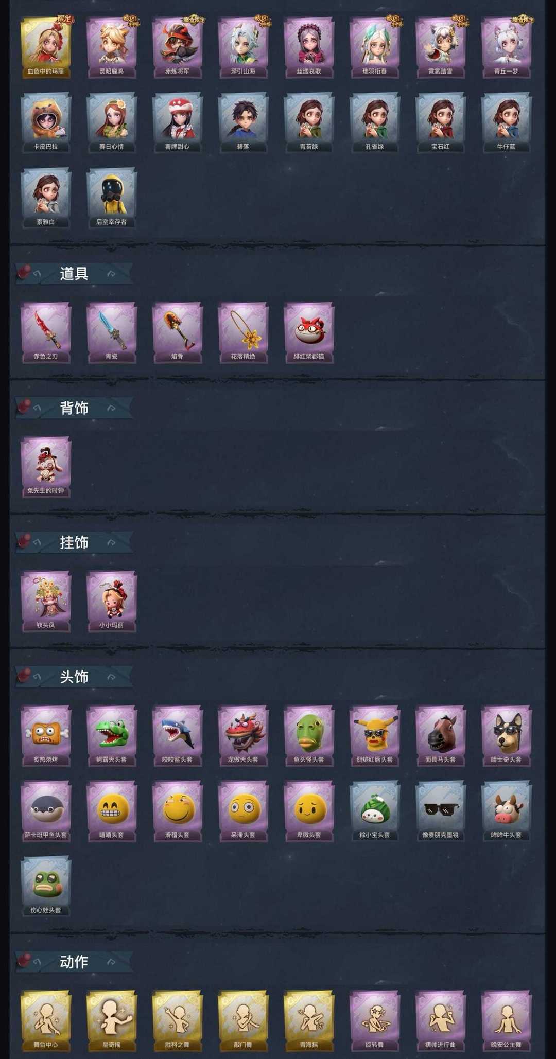This screenshot has height=1059, width=556.
Task: Select the 像素朋克墨镜 pixel sunglasses
Action: click(441, 811)
